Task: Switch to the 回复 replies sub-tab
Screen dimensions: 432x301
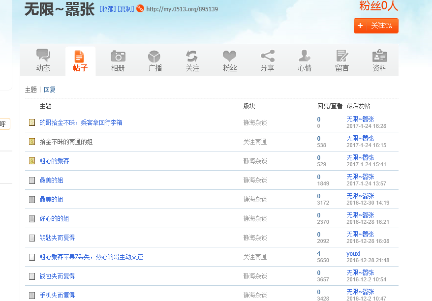Action: tap(50, 90)
